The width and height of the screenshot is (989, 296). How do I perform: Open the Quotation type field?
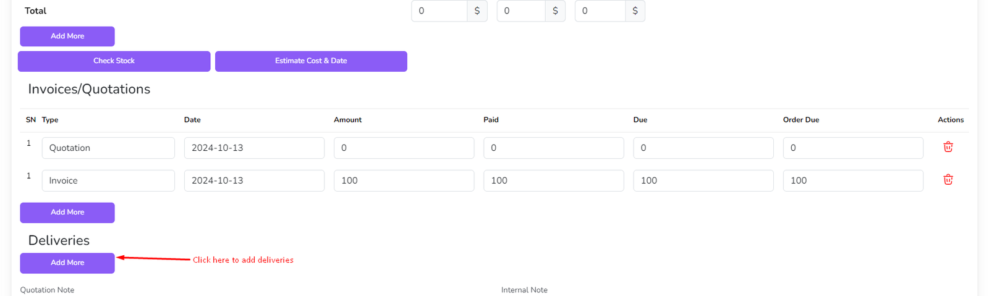108,148
